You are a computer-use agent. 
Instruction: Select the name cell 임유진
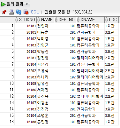[45, 84]
